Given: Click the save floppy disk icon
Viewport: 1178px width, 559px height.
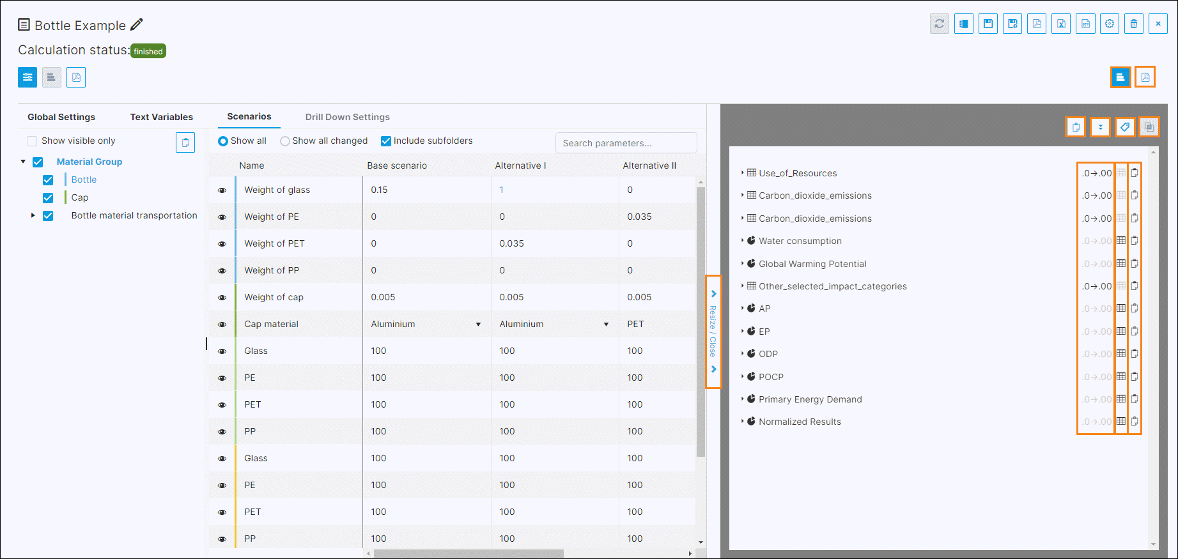Looking at the screenshot, I should point(988,24).
